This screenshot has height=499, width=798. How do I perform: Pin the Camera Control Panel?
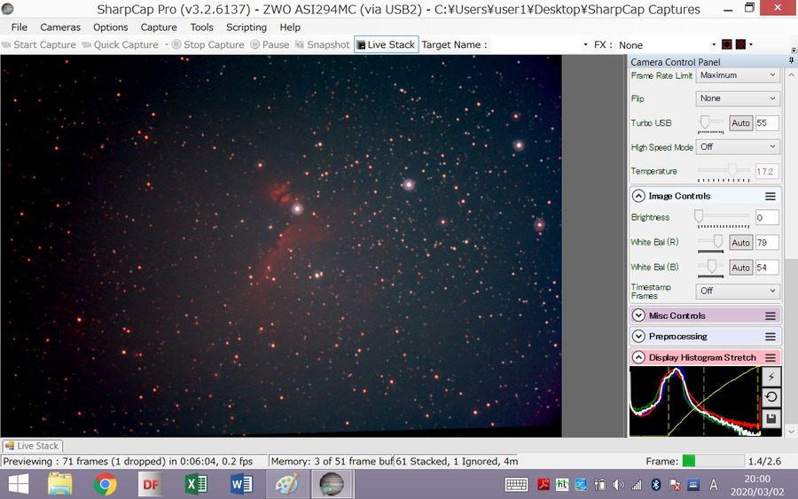click(x=791, y=61)
